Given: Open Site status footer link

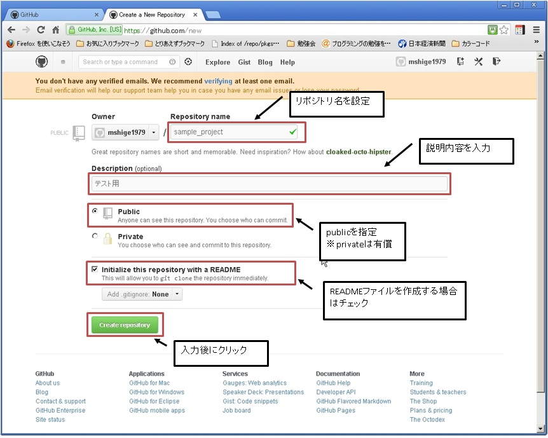Looking at the screenshot, I should click(x=50, y=419).
